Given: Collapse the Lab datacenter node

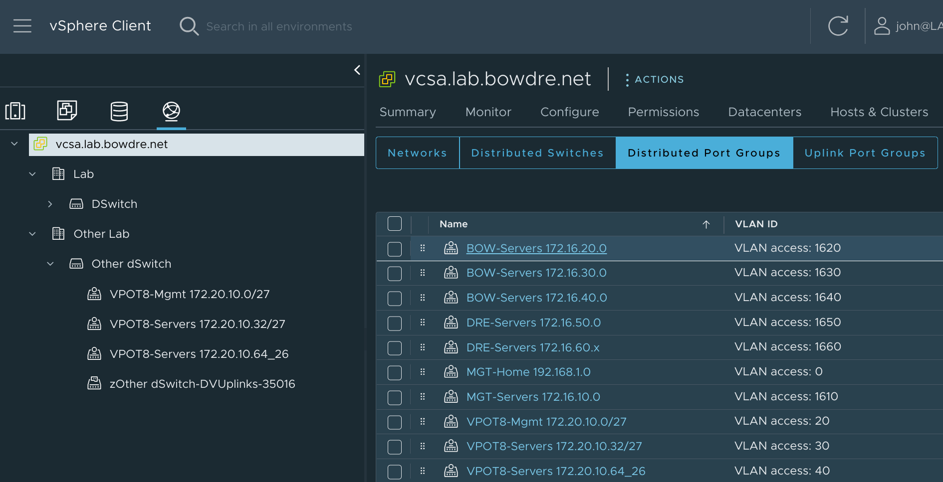Looking at the screenshot, I should (x=32, y=174).
